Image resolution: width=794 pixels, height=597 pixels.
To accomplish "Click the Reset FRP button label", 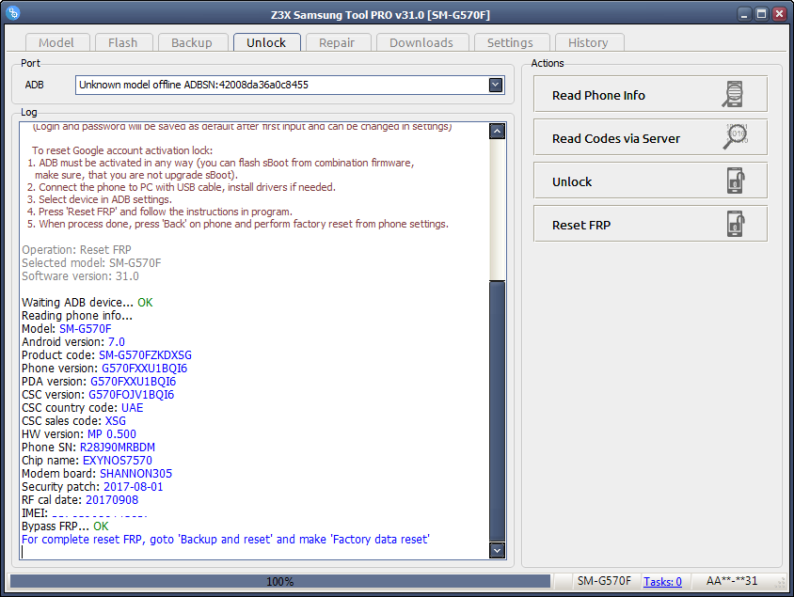I will pos(581,225).
